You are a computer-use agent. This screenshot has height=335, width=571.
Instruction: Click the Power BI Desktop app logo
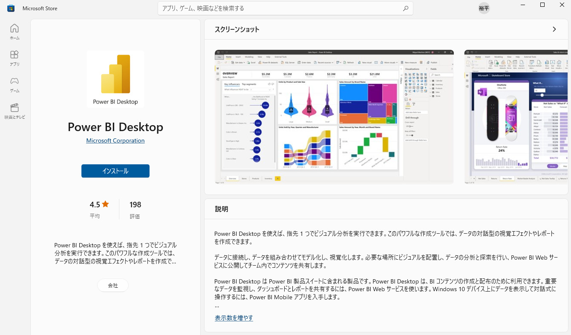click(x=115, y=79)
